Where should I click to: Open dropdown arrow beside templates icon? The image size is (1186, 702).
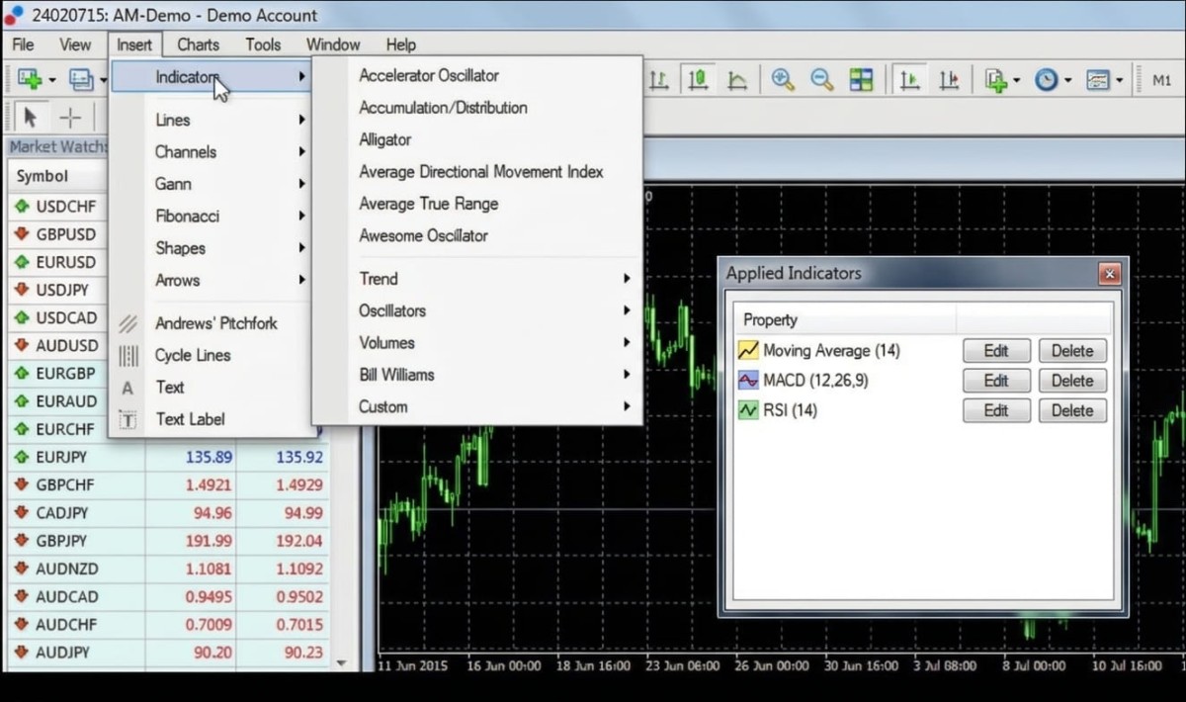[x=1119, y=81]
